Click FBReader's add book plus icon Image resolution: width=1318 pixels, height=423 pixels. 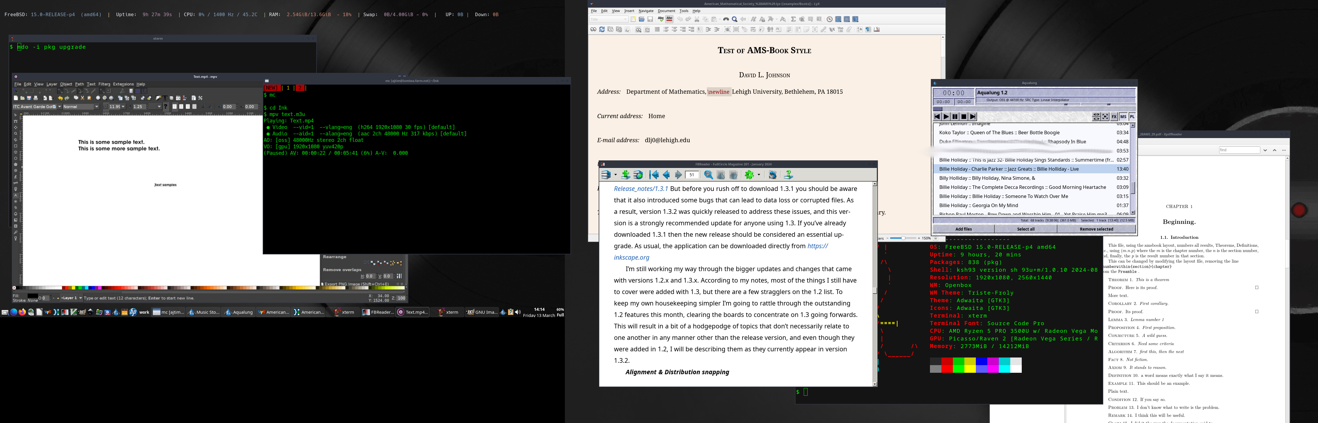coord(625,175)
